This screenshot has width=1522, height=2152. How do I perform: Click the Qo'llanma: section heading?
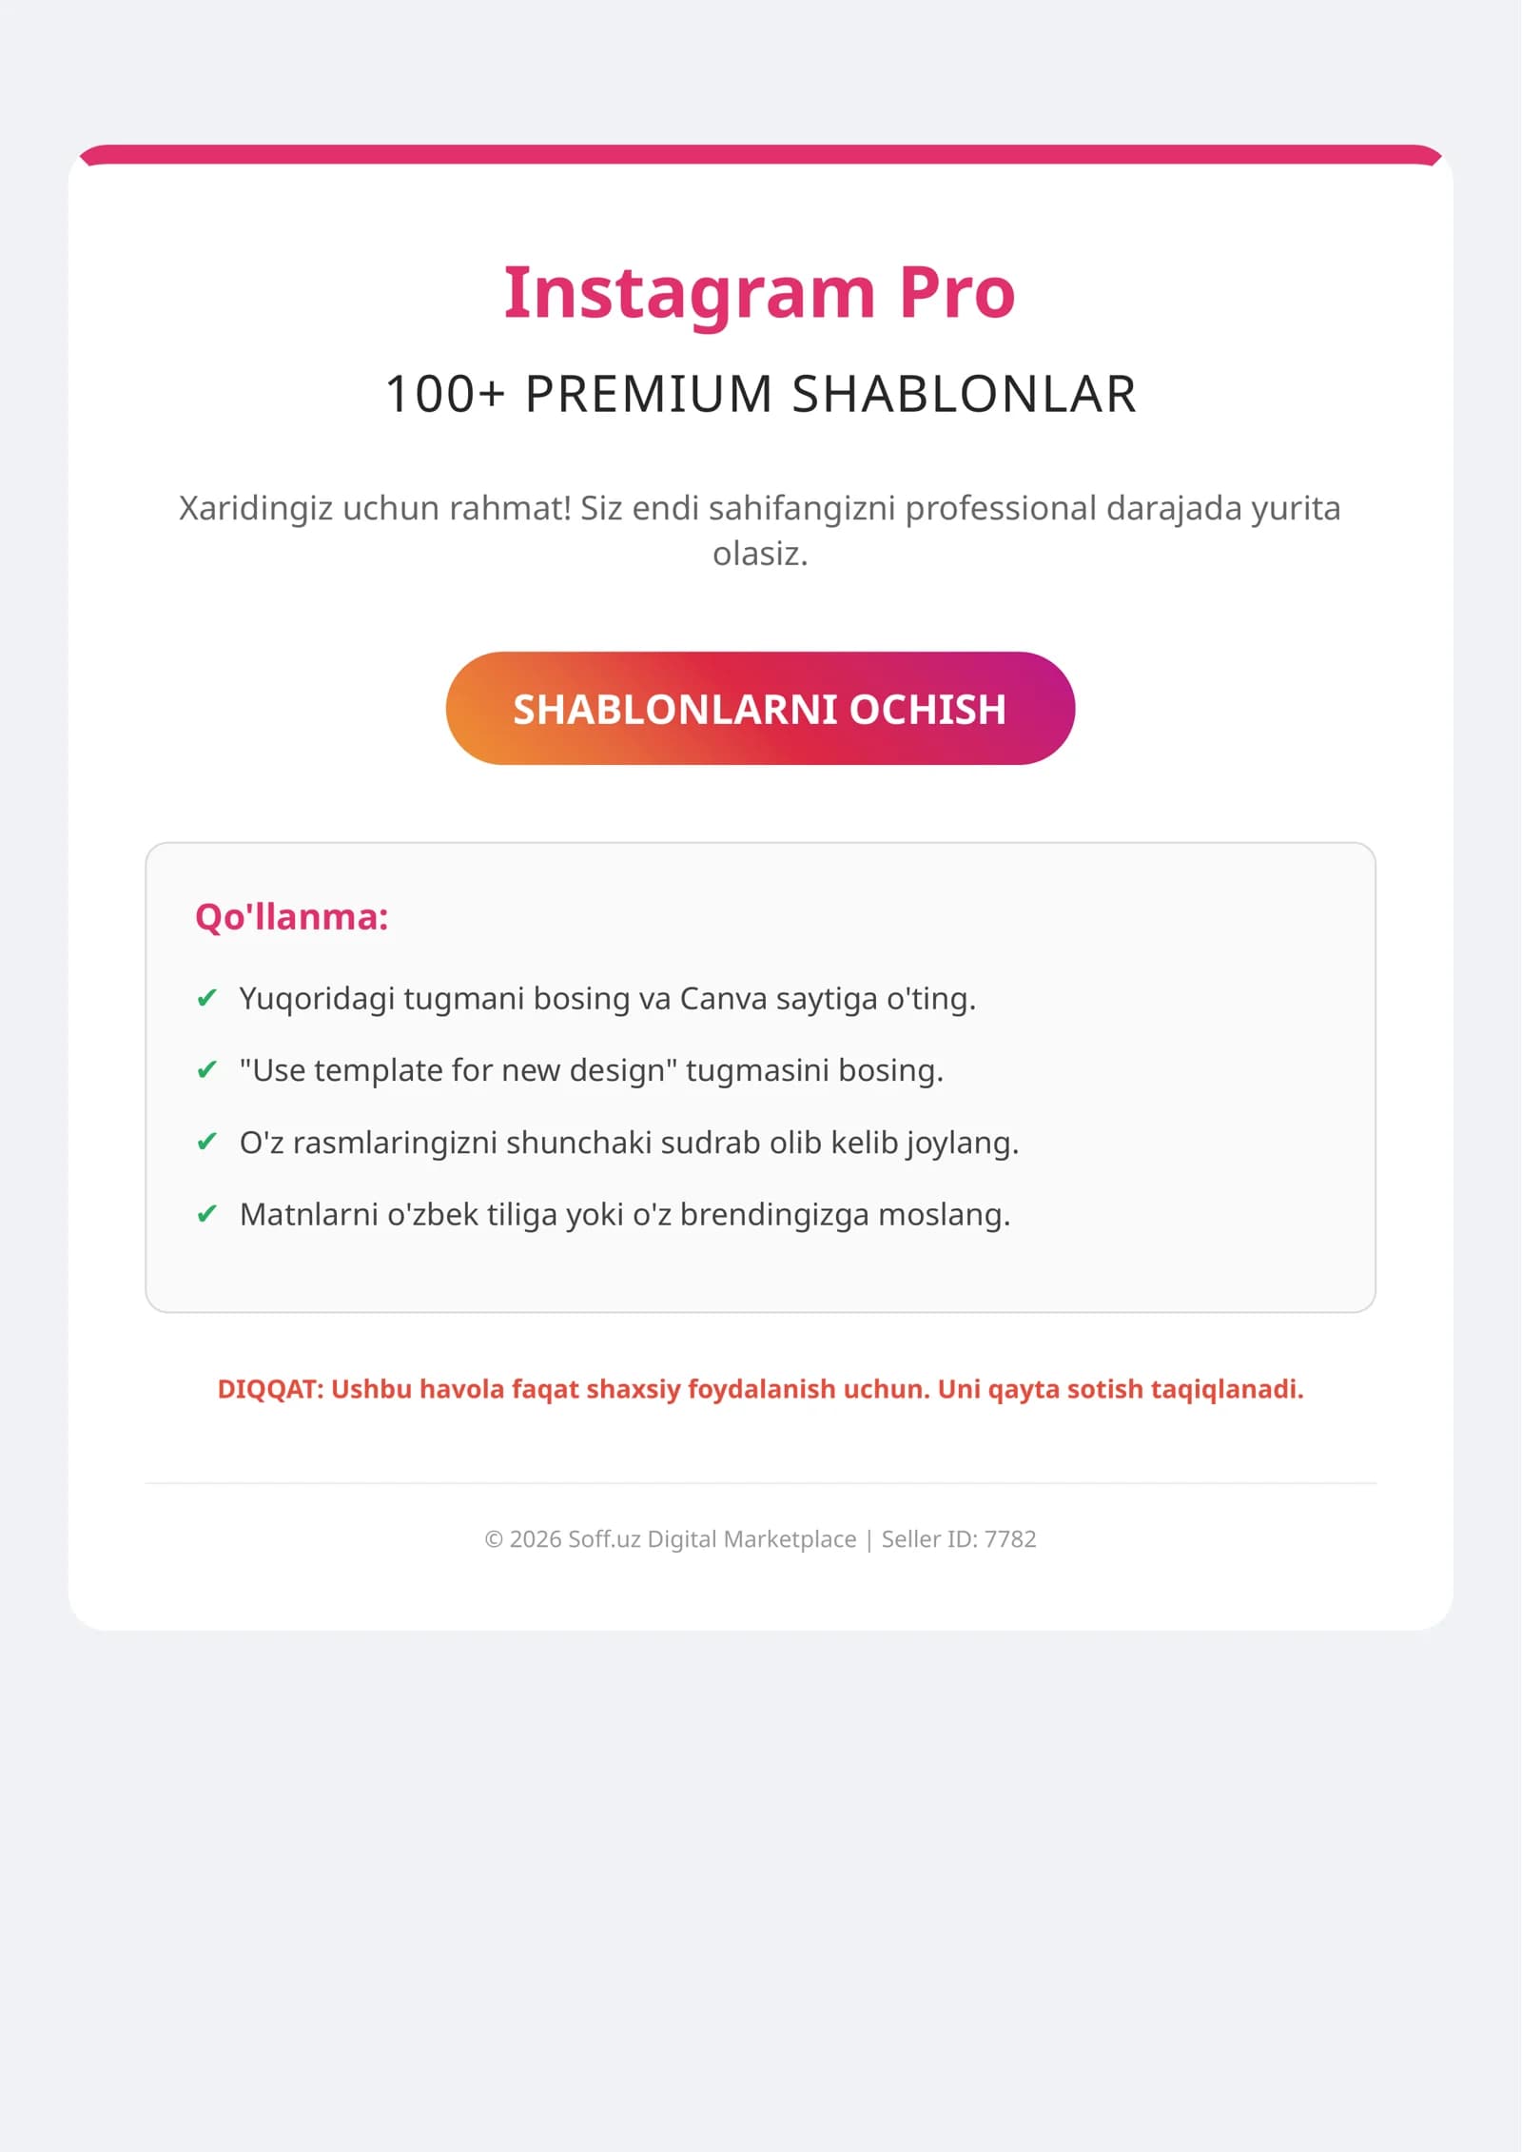coord(292,917)
